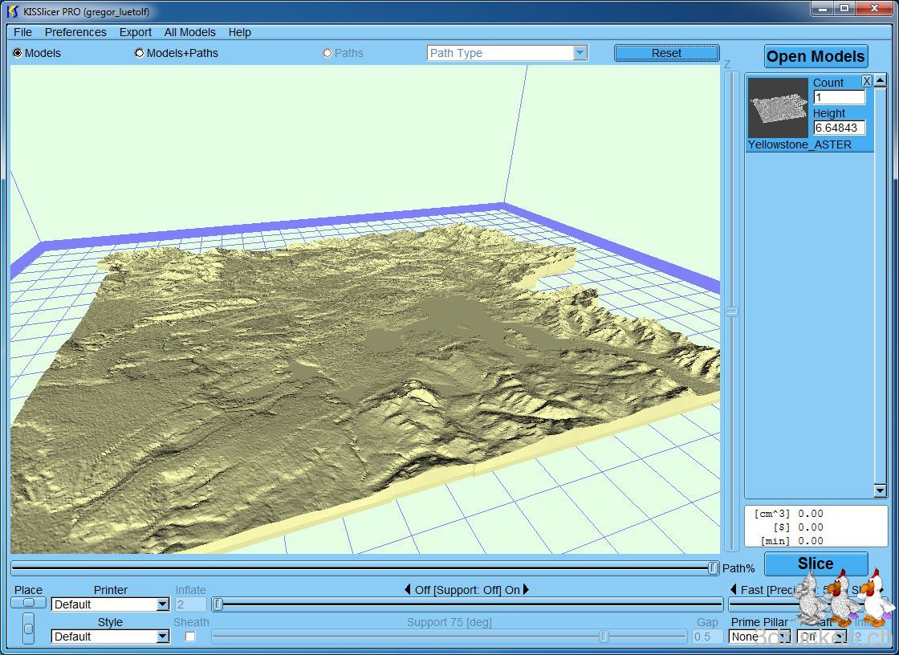Click the right arrow beside Support On
This screenshot has height=655, width=899.
pos(527,590)
